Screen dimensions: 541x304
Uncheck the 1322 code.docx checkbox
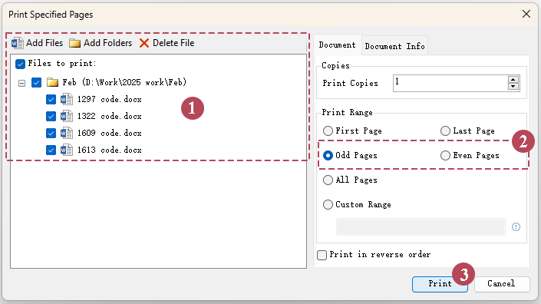point(51,116)
